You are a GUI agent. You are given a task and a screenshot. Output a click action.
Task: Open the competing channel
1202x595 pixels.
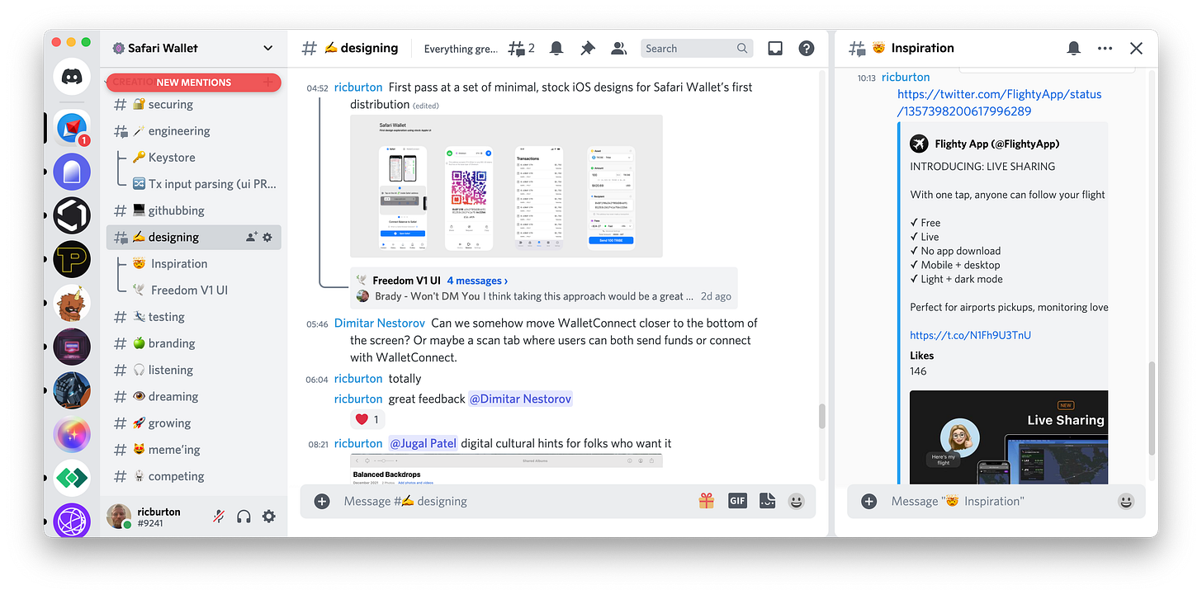point(194,476)
